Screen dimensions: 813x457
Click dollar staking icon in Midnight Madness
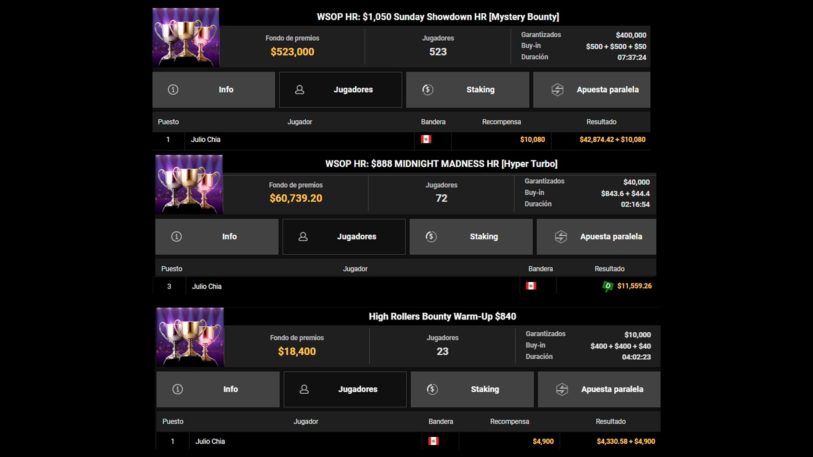431,237
